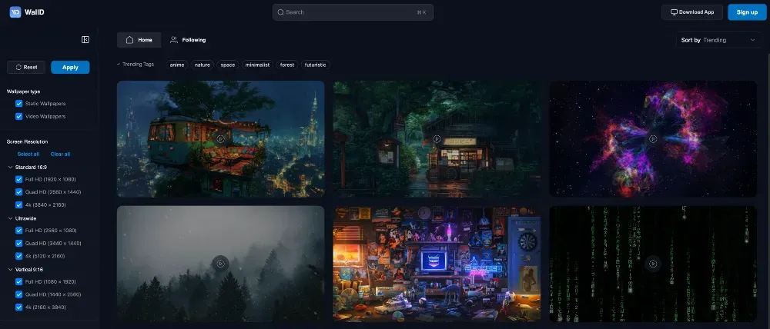
Task: Collapse the Ultrawide resolution section
Action: (10, 218)
